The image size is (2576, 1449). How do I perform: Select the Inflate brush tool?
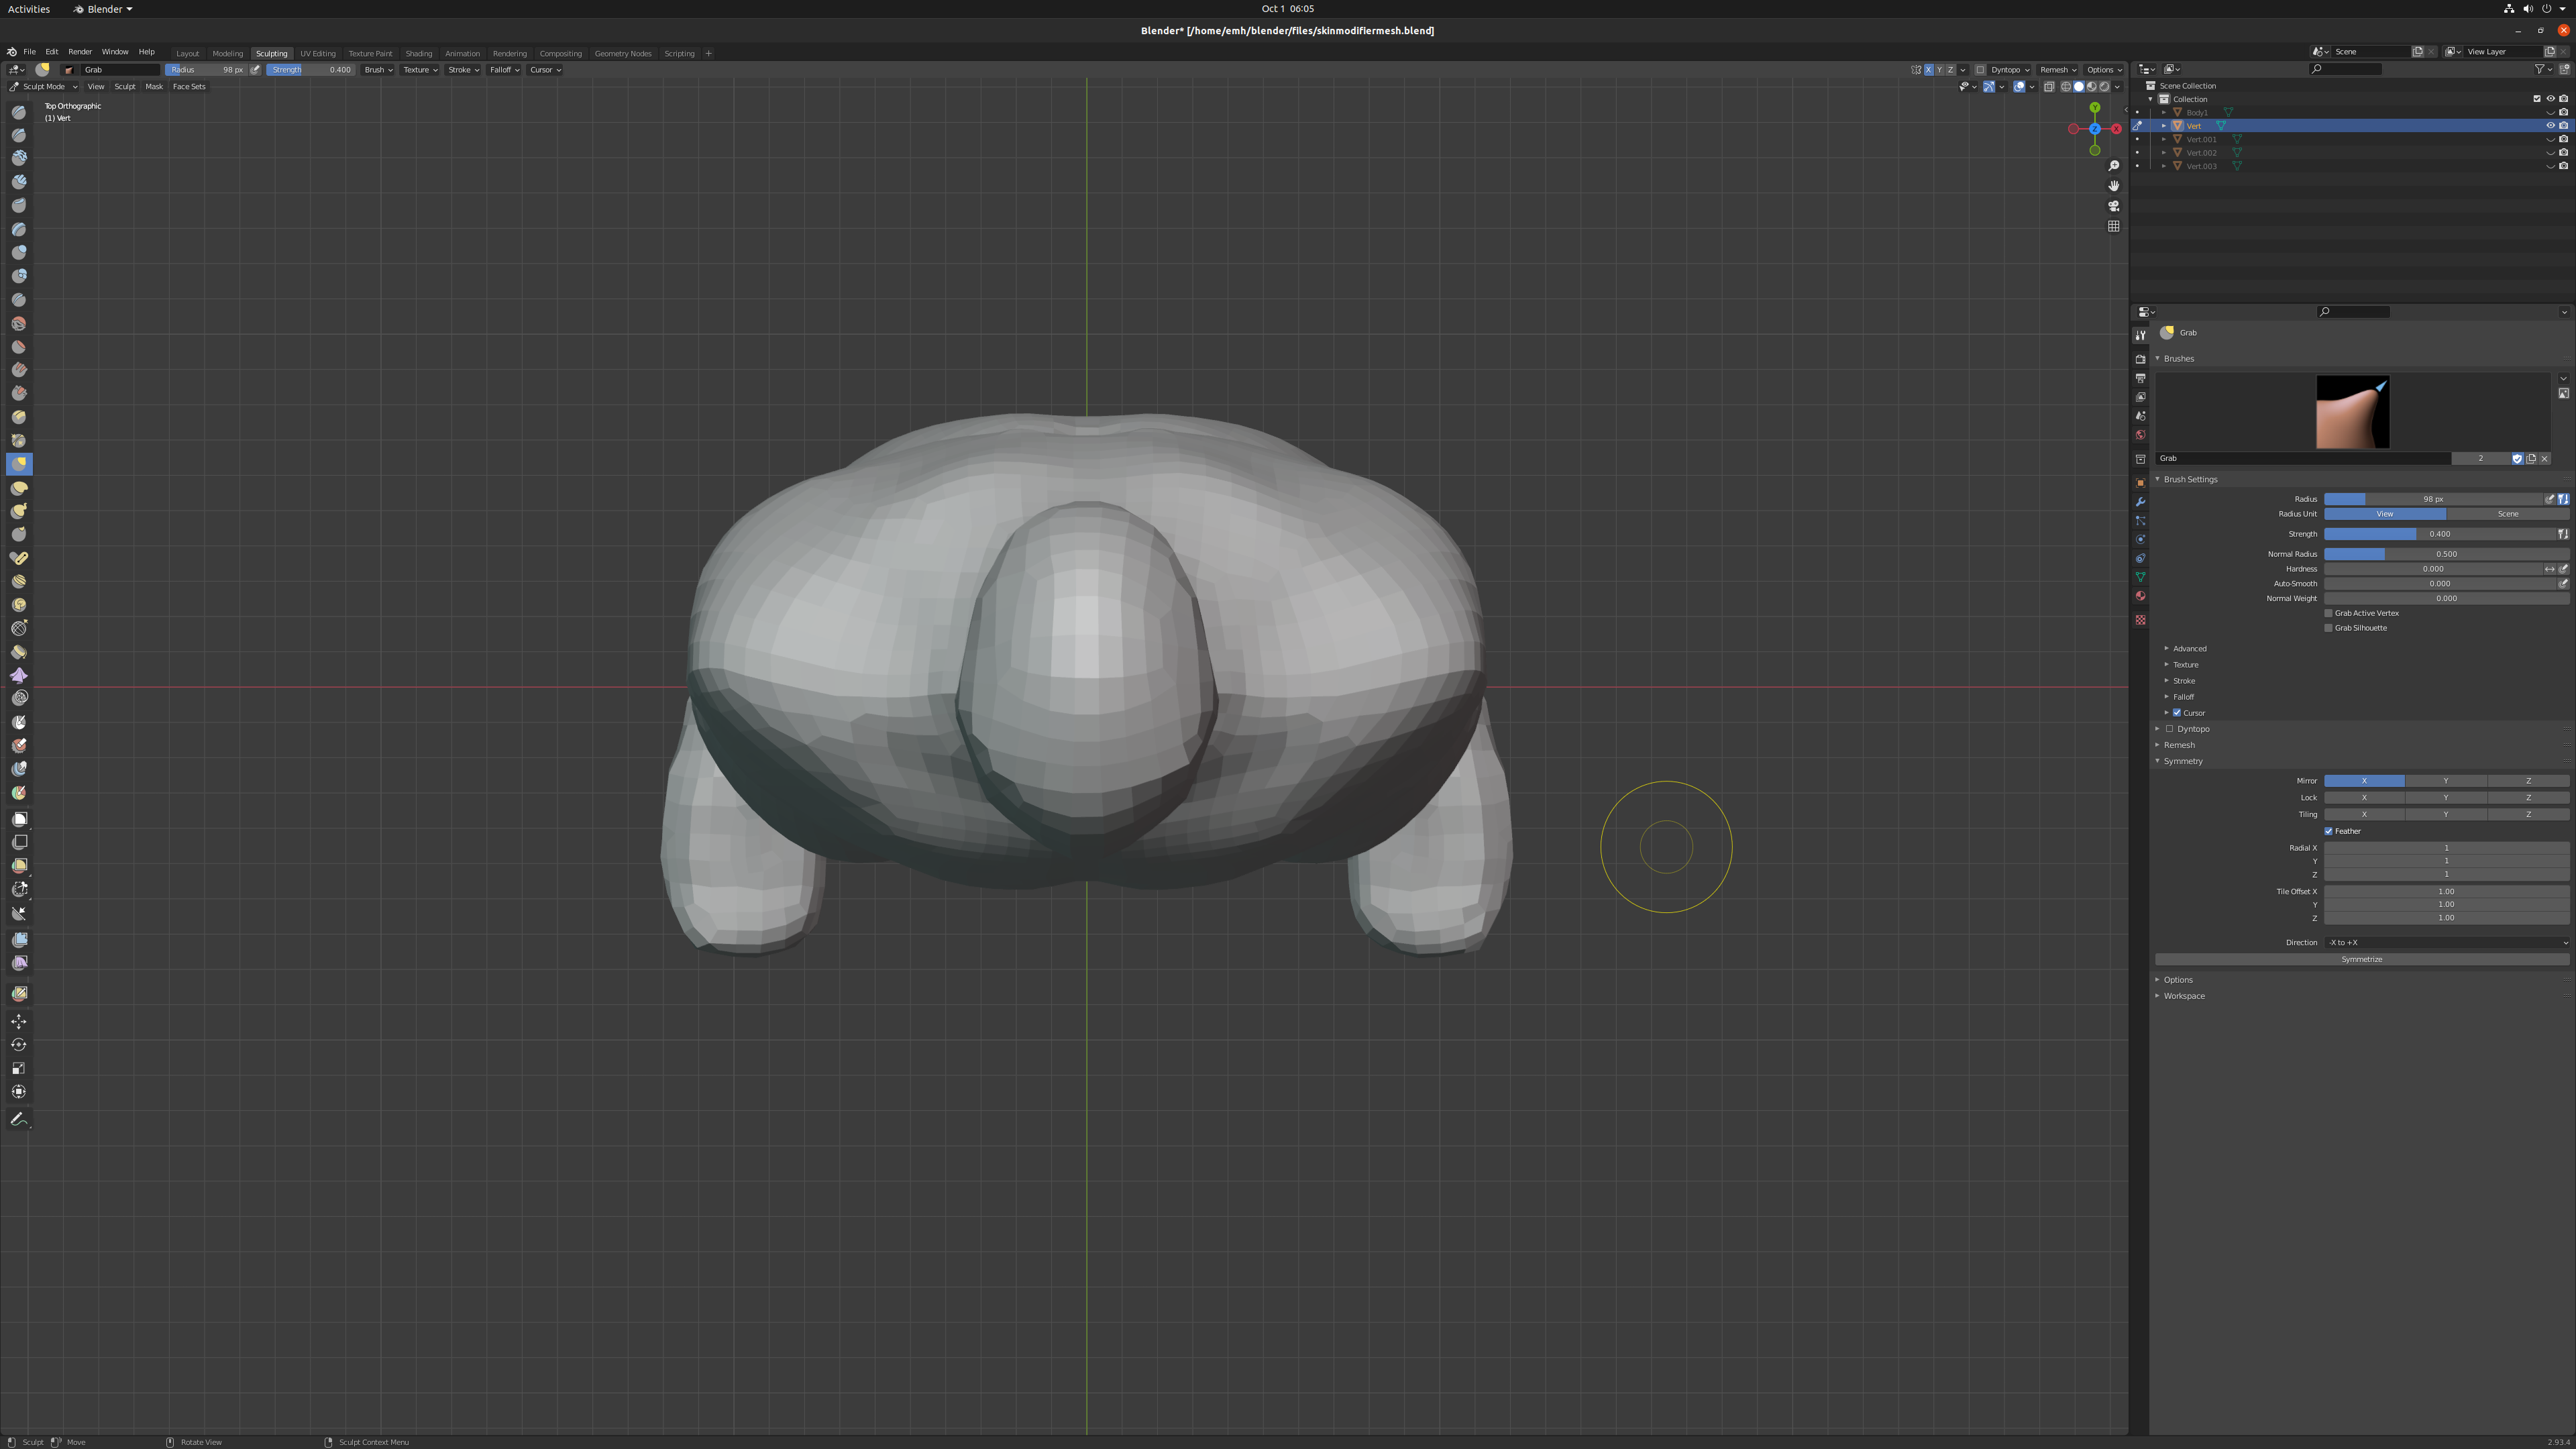(x=19, y=252)
